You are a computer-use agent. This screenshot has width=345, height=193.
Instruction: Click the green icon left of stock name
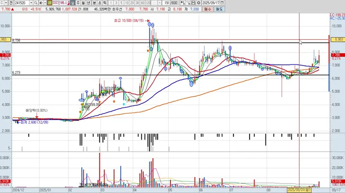click(x=49, y=3)
